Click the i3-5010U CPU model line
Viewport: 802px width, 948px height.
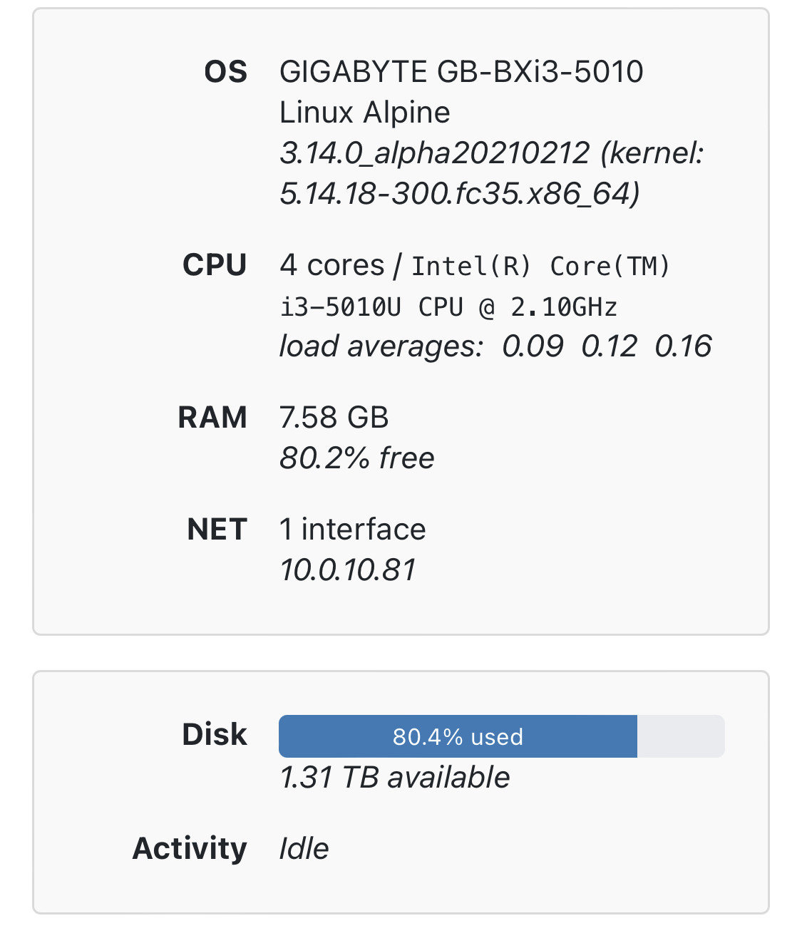[x=448, y=307]
